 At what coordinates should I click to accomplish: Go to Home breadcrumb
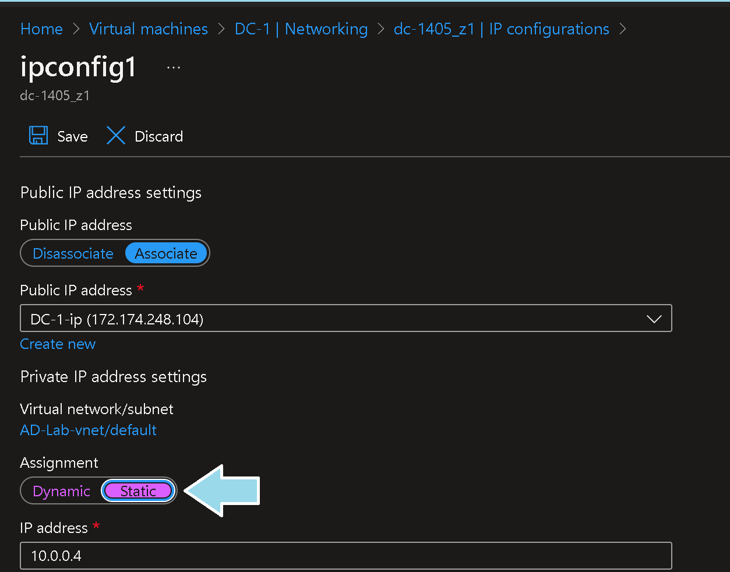tap(41, 29)
